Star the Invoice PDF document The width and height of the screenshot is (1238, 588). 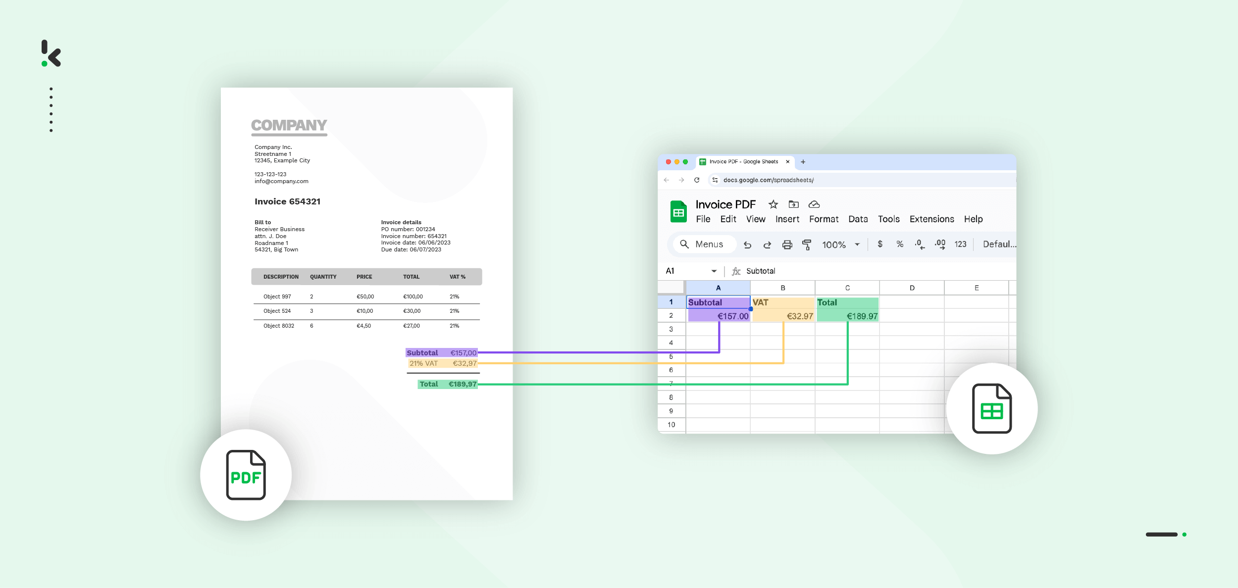point(773,204)
